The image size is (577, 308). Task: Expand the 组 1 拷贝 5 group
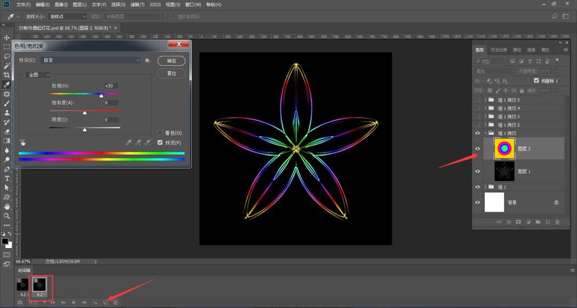point(485,99)
